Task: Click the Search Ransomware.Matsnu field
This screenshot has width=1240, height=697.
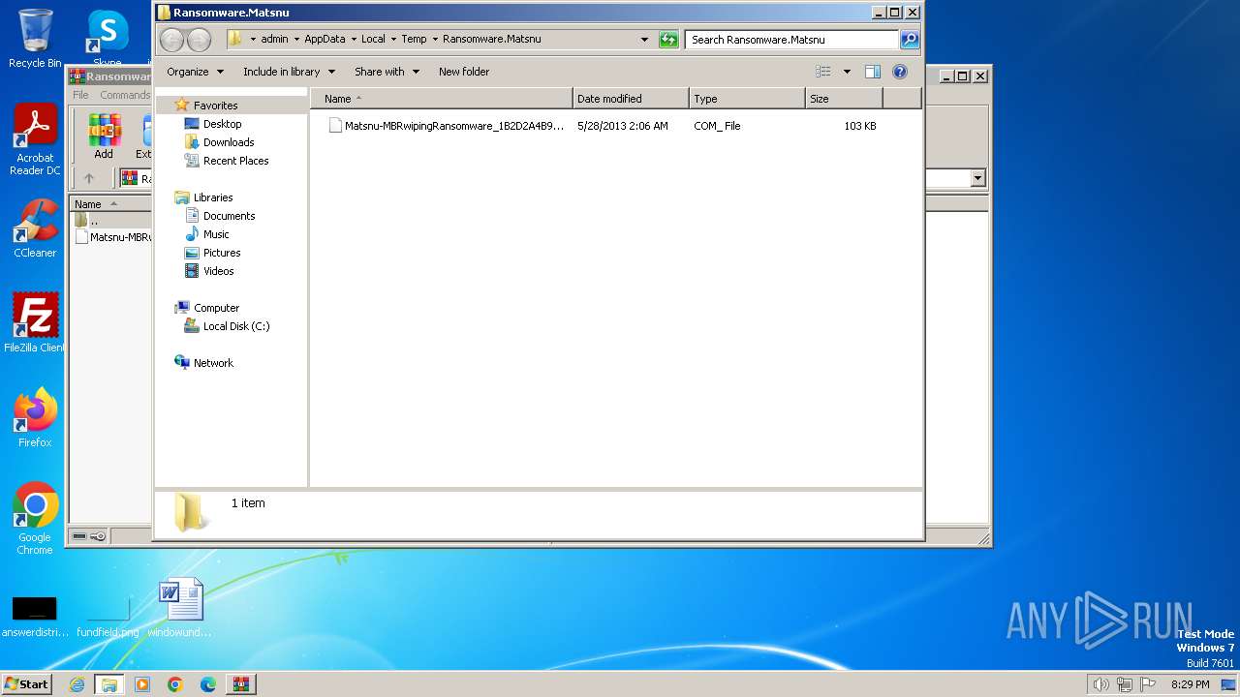Action: coord(791,40)
